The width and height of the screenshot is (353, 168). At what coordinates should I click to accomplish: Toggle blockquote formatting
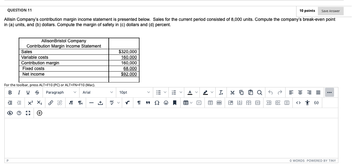(x=148, y=103)
